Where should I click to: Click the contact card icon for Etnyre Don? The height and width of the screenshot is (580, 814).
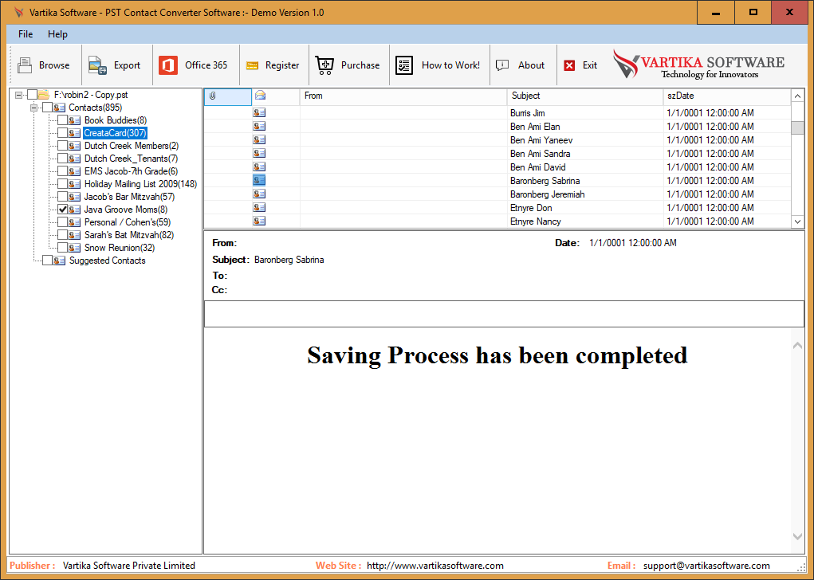click(x=259, y=207)
